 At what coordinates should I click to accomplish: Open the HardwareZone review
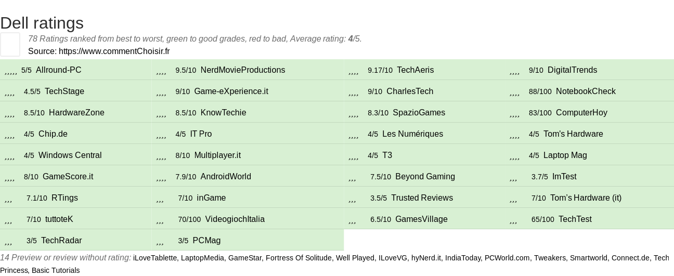(76, 113)
